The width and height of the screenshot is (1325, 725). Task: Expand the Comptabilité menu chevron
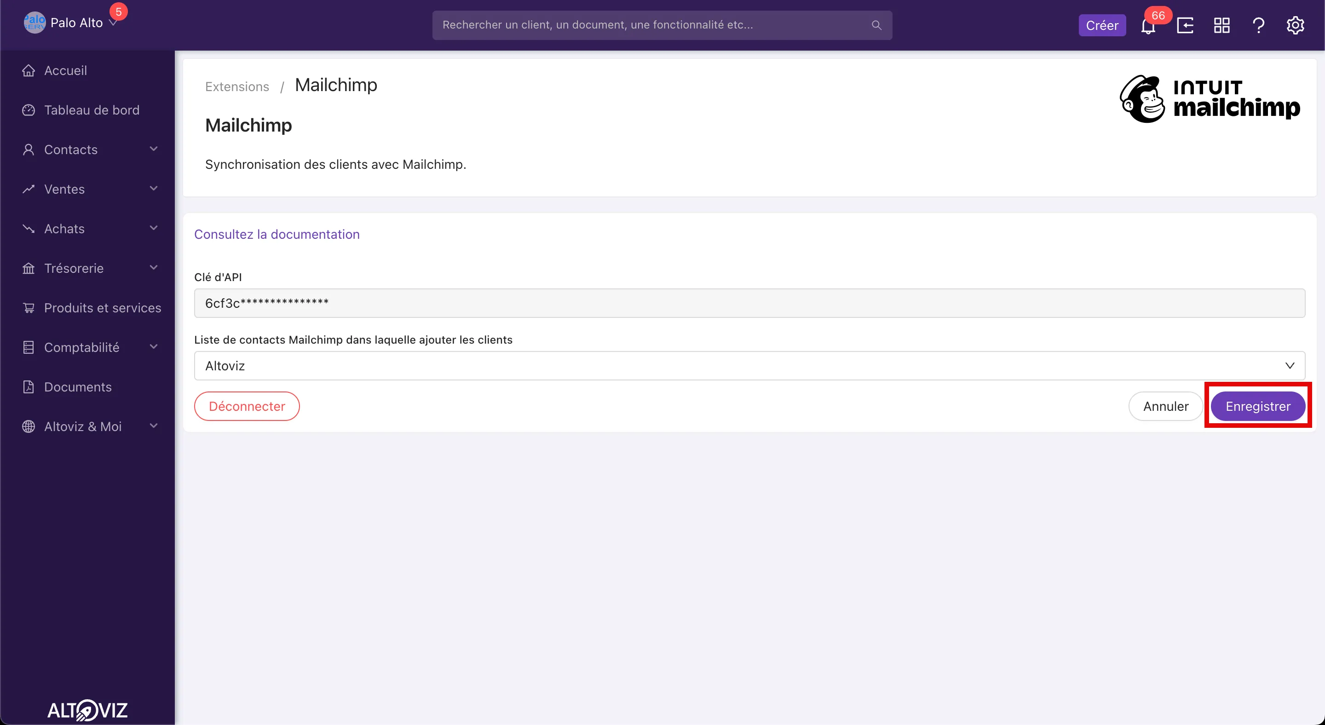tap(153, 347)
